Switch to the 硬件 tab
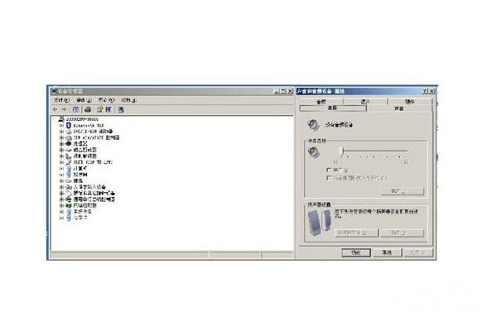 [x=409, y=102]
